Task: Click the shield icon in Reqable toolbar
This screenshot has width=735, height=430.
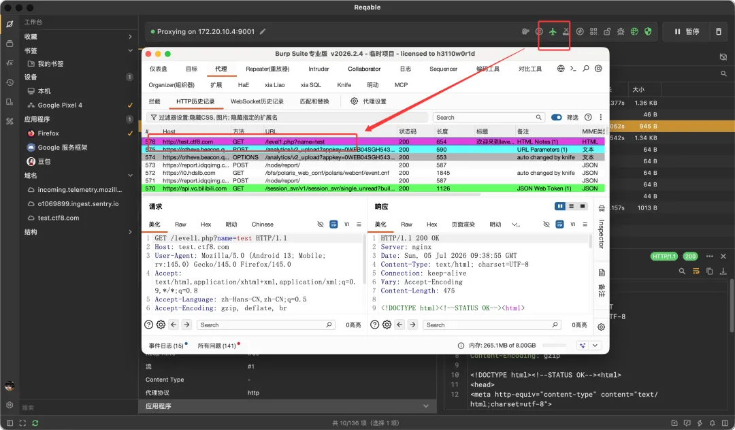Action: [x=648, y=31]
